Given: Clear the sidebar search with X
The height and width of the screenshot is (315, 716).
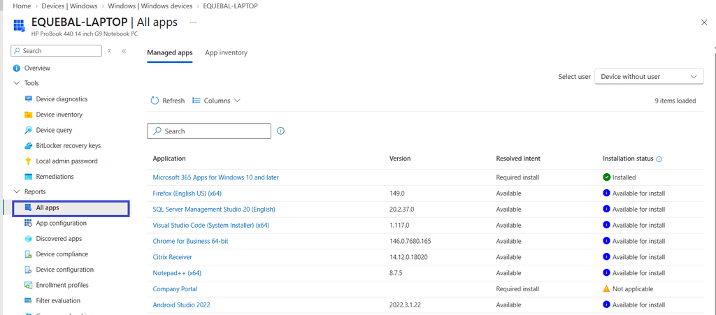Looking at the screenshot, I should (x=109, y=50).
